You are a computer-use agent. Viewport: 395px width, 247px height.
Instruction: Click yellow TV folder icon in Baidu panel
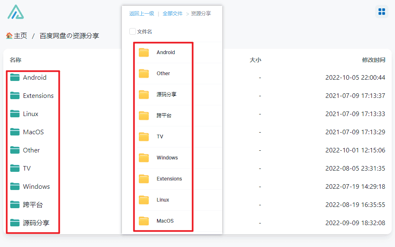pos(144,137)
